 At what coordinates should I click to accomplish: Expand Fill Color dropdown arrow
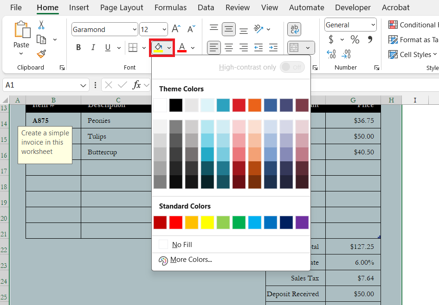click(169, 48)
